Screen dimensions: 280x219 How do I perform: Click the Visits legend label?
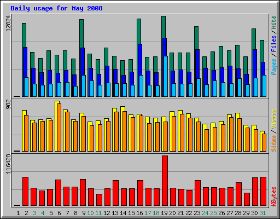(x=274, y=119)
